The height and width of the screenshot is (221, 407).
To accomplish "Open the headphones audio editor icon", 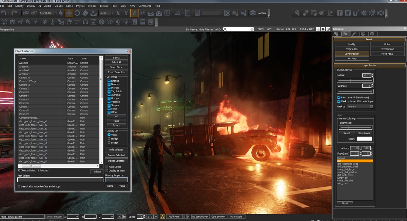I will click(85, 22).
